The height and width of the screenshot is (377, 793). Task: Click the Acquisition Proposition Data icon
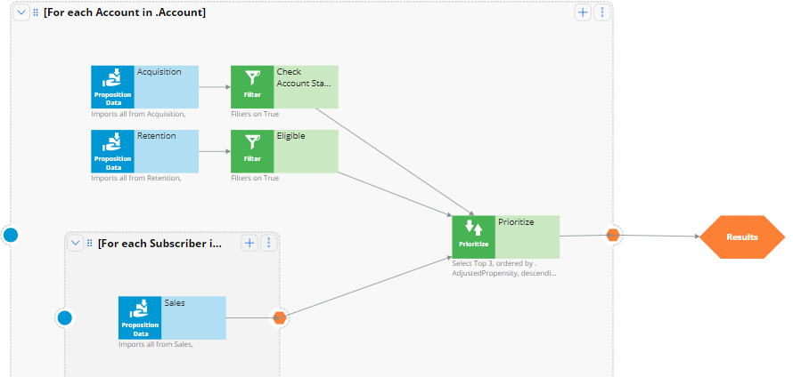pyautogui.click(x=112, y=86)
